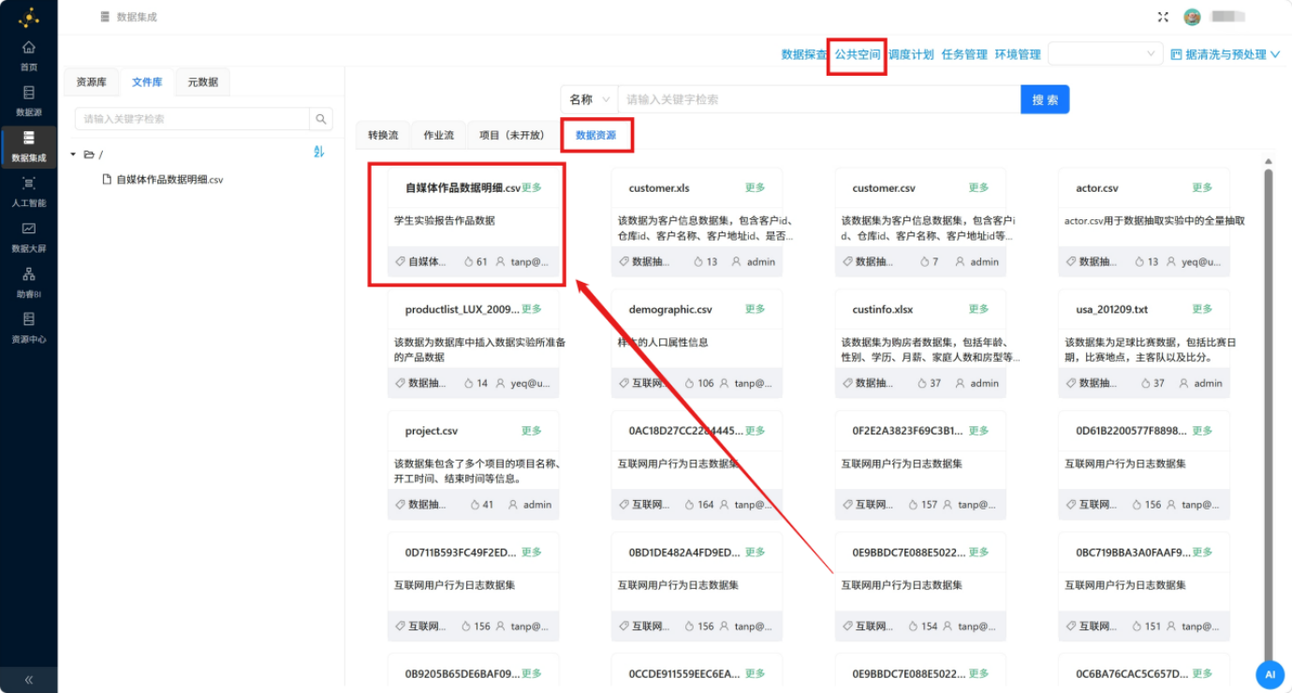
Task: Click 更多 on usa_201209.txt card
Action: [x=1202, y=309]
